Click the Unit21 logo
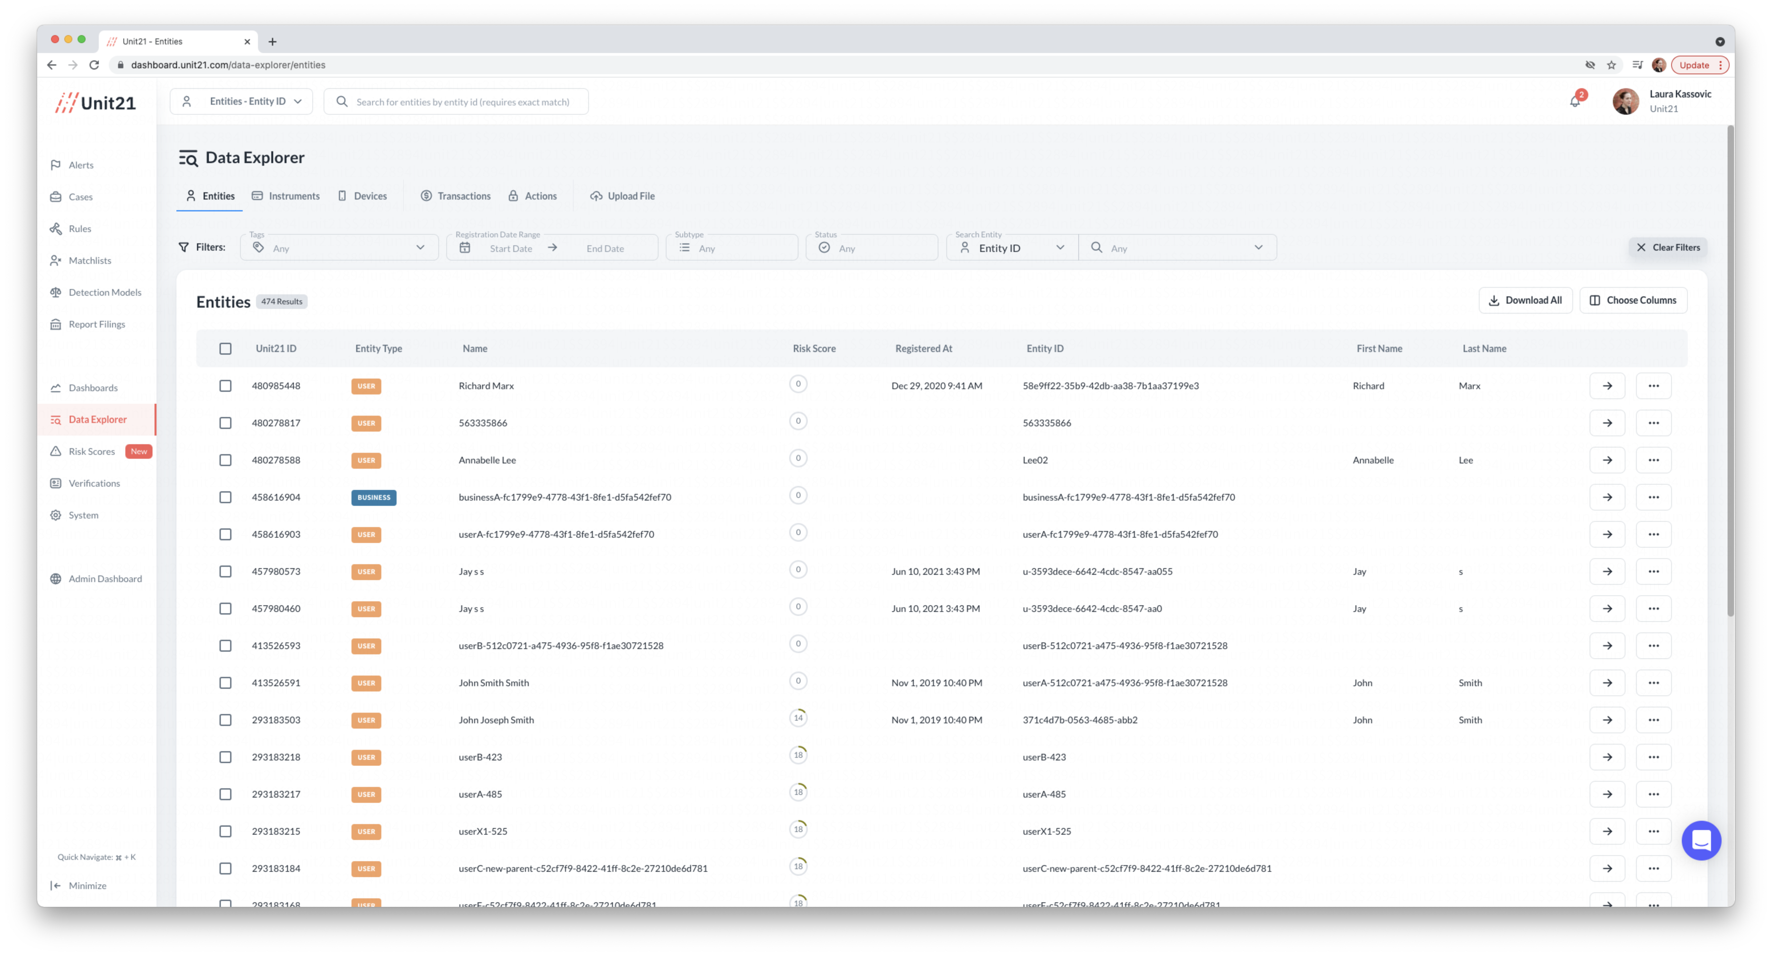This screenshot has width=1772, height=956. (x=95, y=102)
